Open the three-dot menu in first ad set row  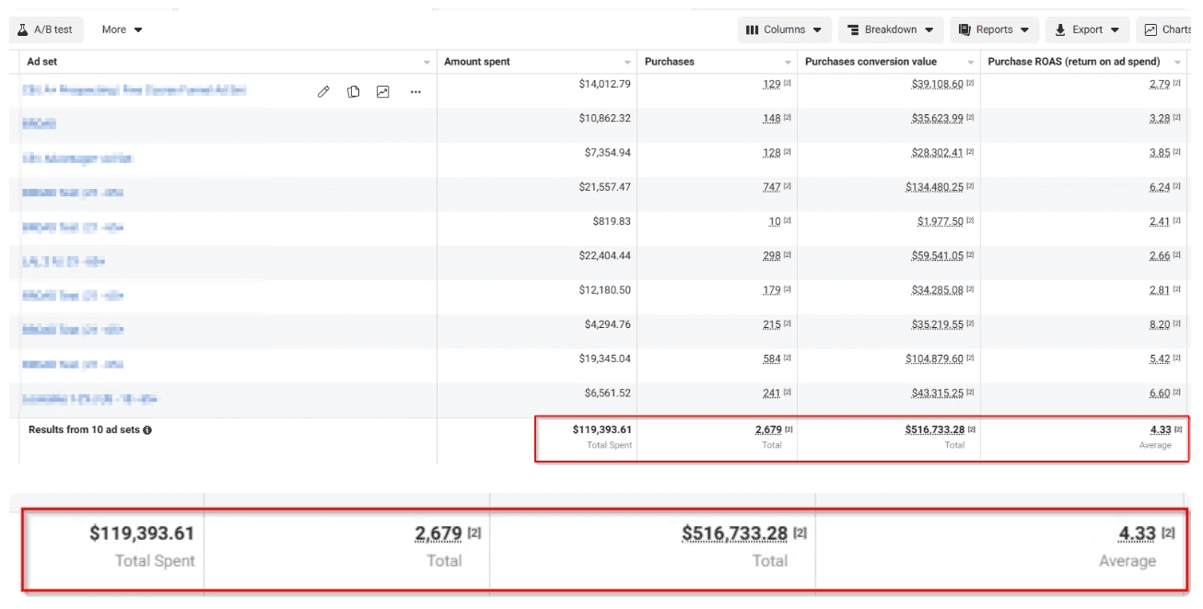point(415,91)
